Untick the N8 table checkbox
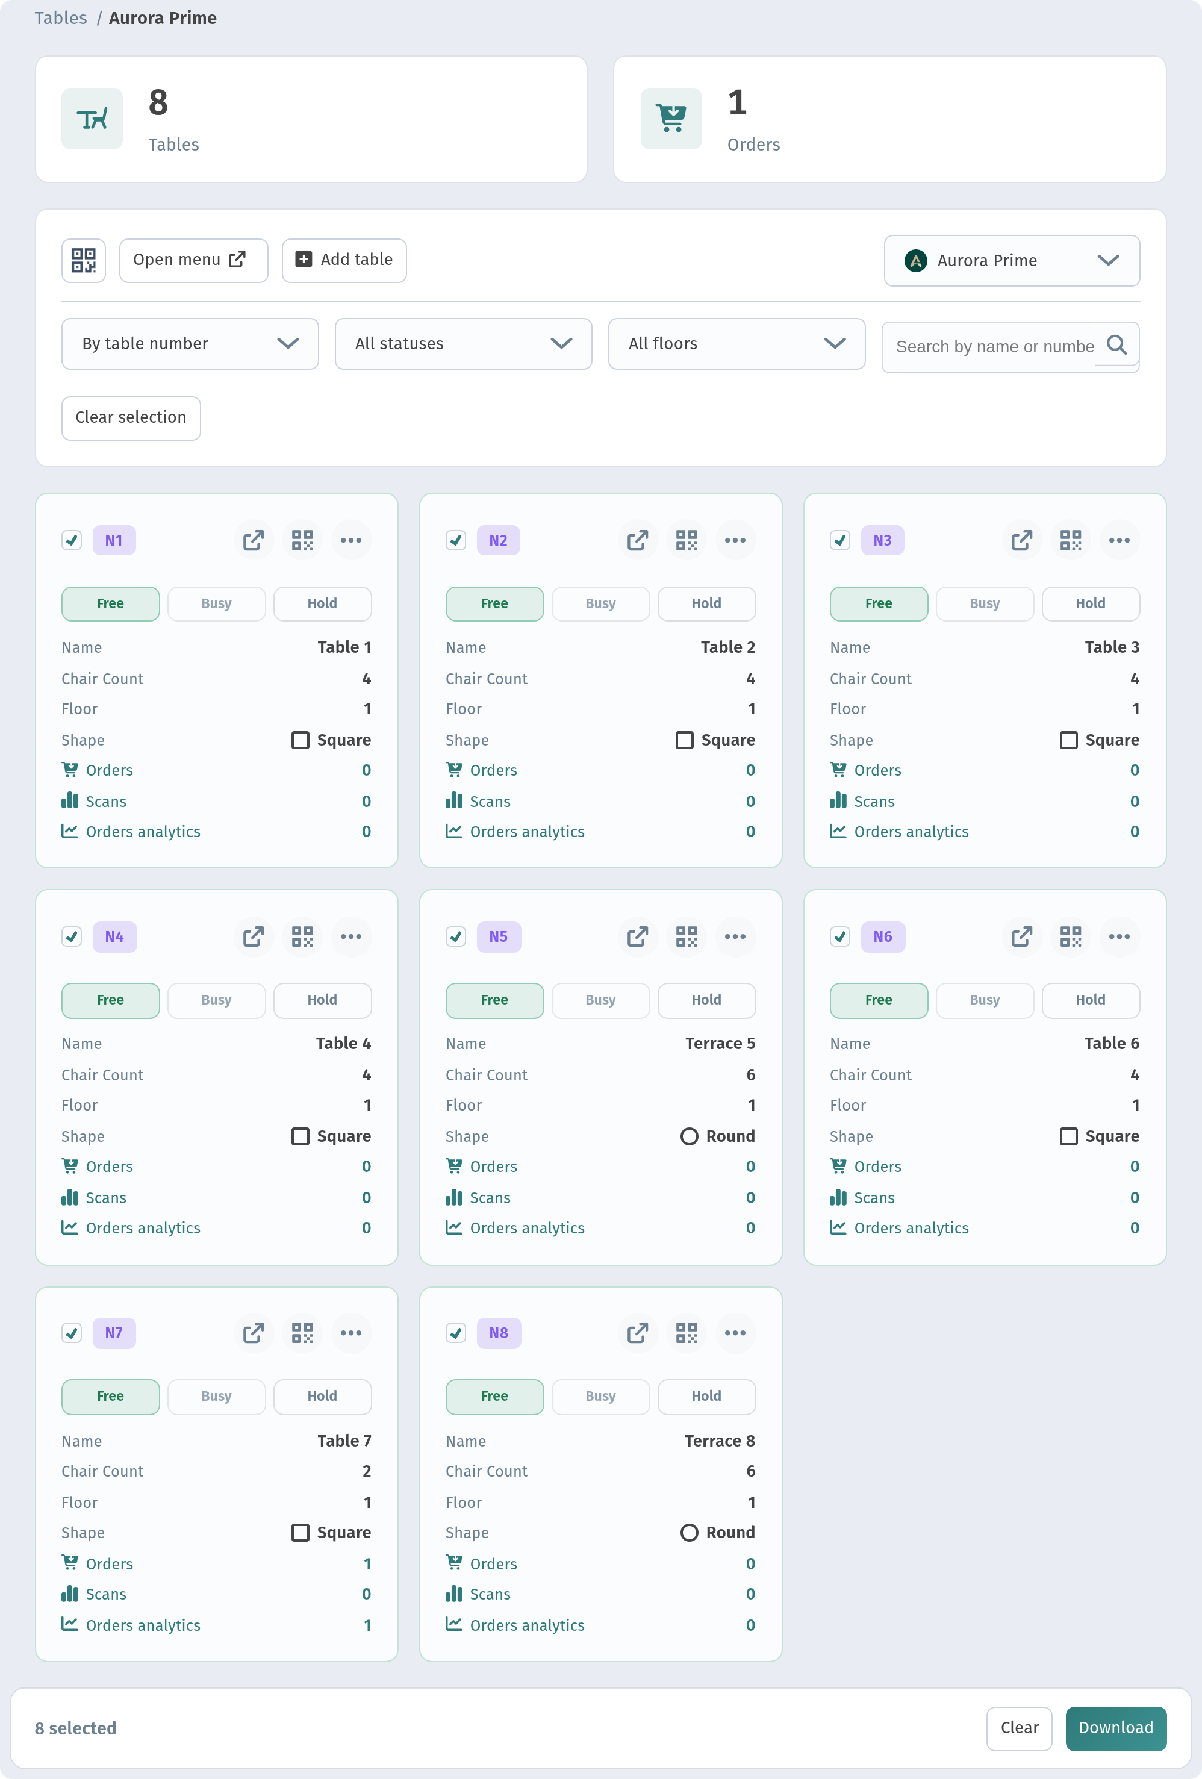 click(456, 1333)
